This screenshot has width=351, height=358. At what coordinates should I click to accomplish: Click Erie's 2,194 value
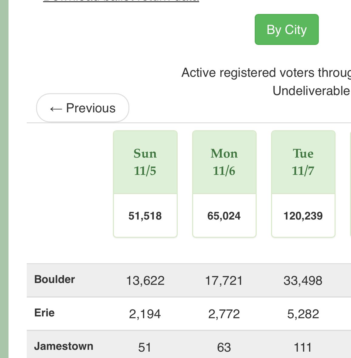[145, 314]
